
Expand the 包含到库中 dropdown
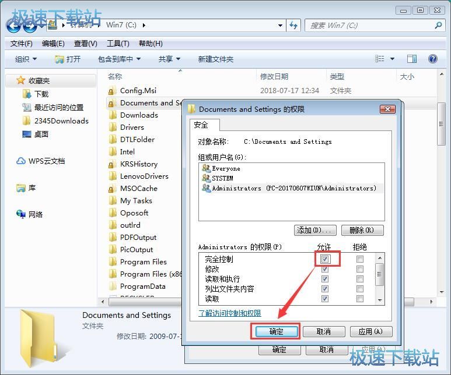(x=119, y=59)
